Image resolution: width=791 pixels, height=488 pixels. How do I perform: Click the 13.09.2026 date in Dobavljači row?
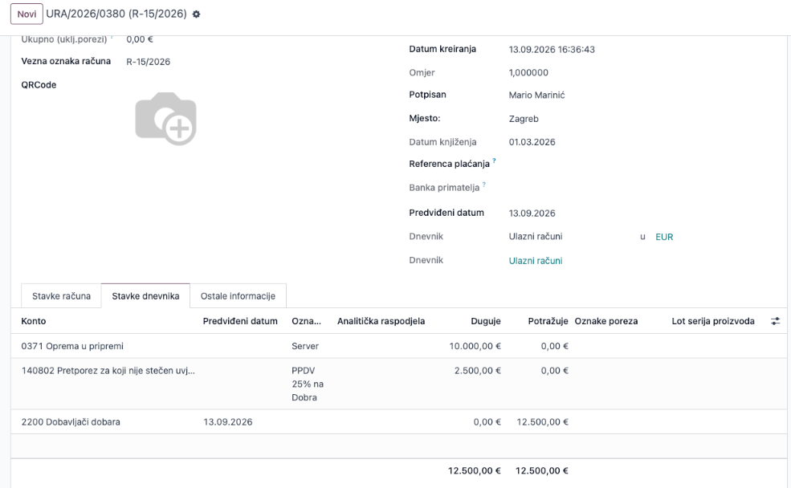[x=227, y=422]
